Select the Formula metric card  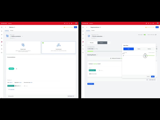coord(59,47)
